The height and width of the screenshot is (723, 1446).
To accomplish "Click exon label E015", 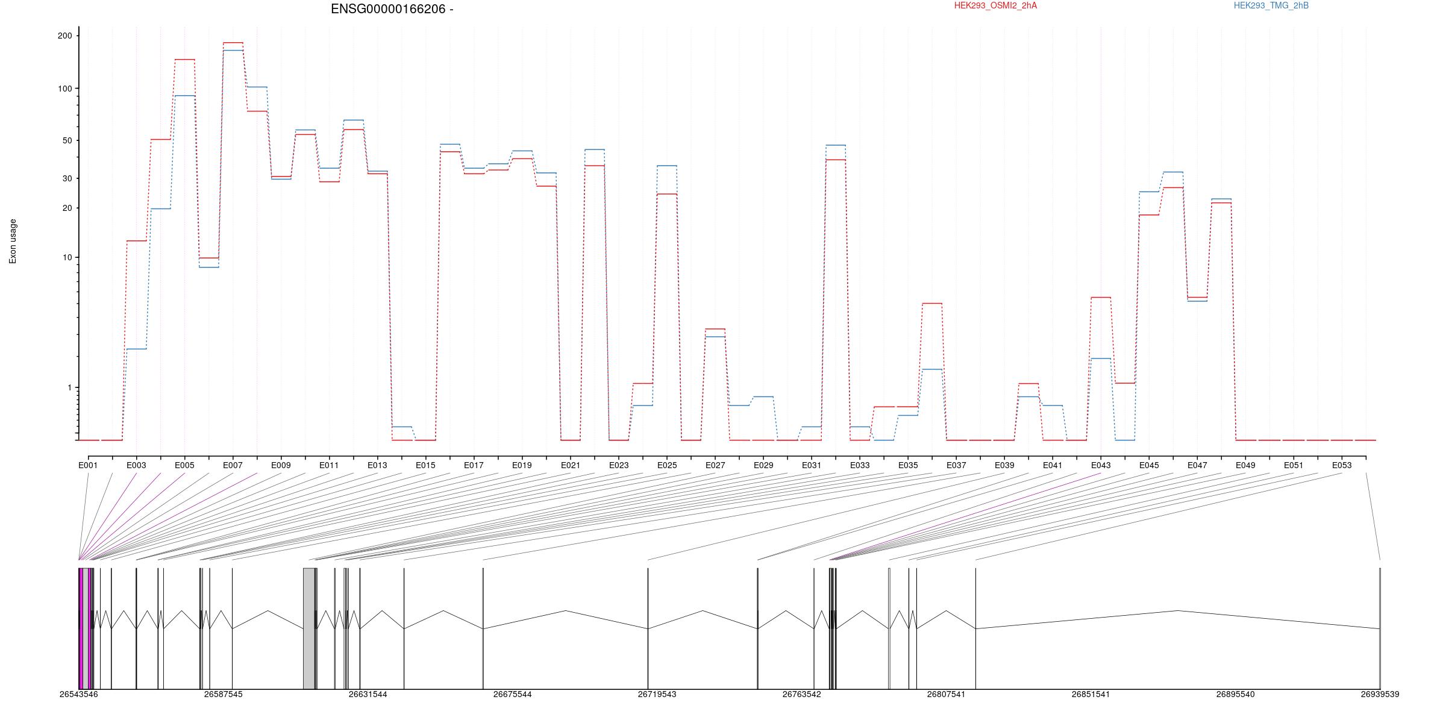I will [x=425, y=465].
